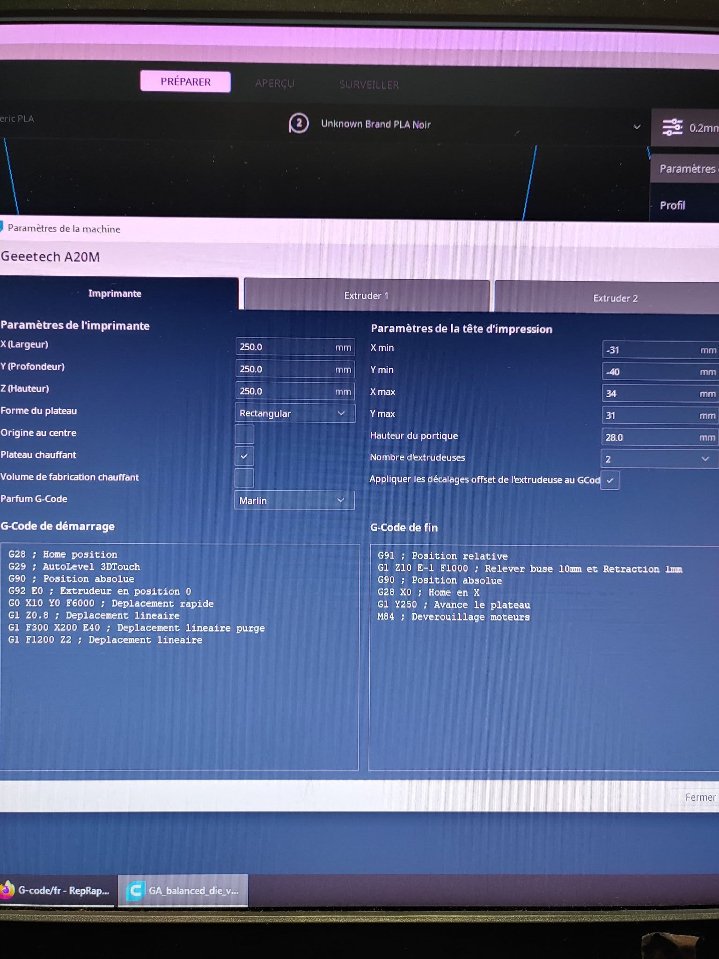Viewport: 719px width, 959px height.
Task: Open the Parfum G-Code dropdown
Action: pos(294,501)
